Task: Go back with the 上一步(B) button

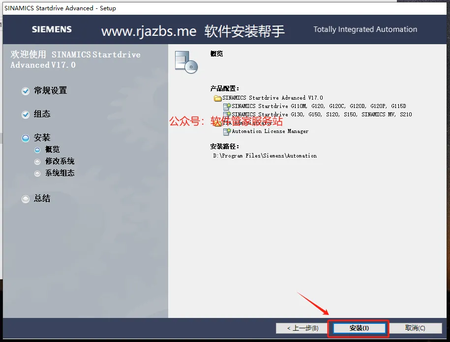Action: coord(302,328)
